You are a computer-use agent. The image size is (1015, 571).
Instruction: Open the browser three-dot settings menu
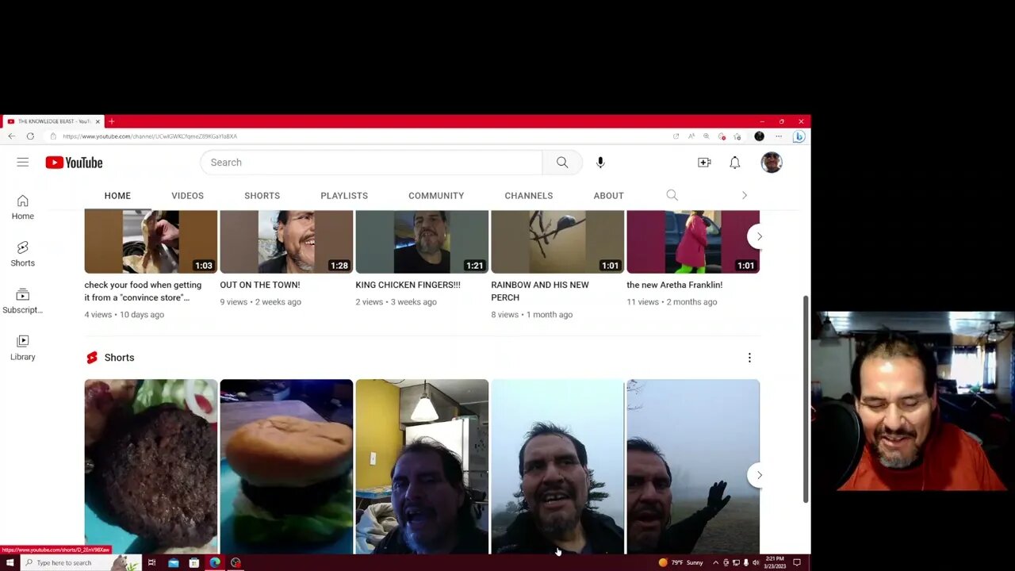point(779,136)
